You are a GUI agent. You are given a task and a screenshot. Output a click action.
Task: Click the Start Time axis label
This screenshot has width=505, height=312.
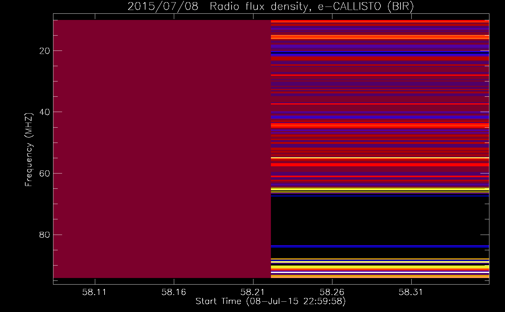tap(271, 301)
